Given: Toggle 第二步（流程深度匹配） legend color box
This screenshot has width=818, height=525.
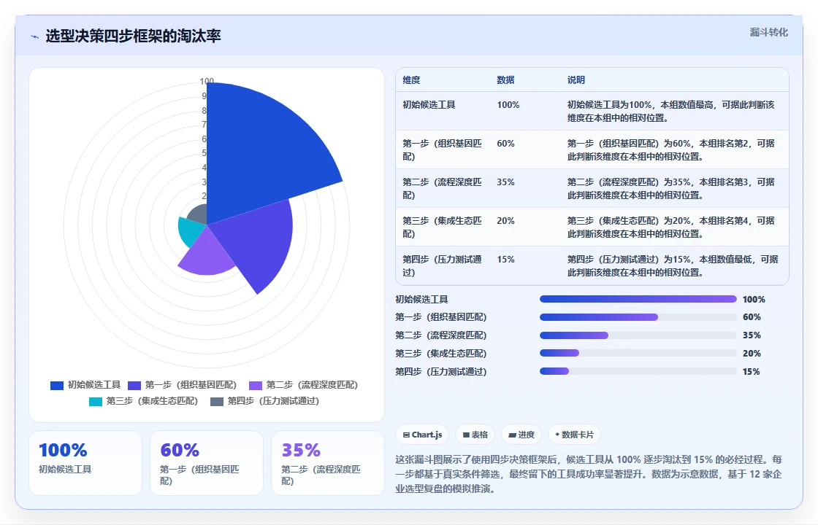Looking at the screenshot, I should (256, 386).
